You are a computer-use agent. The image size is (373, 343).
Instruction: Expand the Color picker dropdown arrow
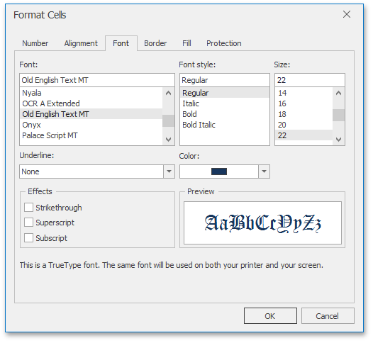click(264, 171)
